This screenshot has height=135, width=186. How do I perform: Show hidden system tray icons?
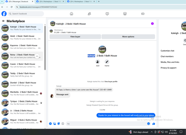click(151, 132)
